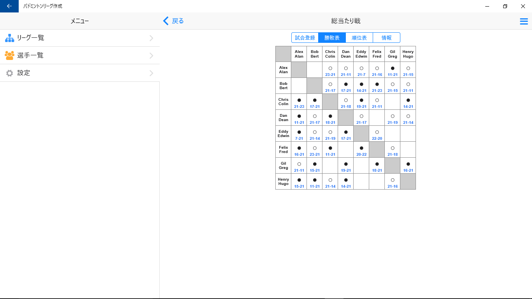Expand the リーグ一覧 row chevron
This screenshot has height=299, width=532.
(x=151, y=38)
